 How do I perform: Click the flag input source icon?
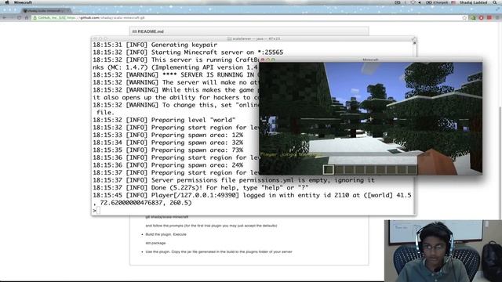453,2
